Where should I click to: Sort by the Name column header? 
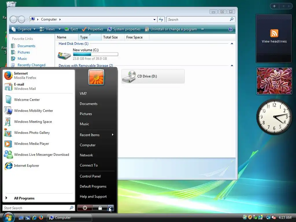pyautogui.click(x=67, y=37)
